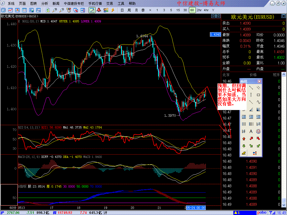
Task: Select the sine wave drawing tool
Action: 258,102
